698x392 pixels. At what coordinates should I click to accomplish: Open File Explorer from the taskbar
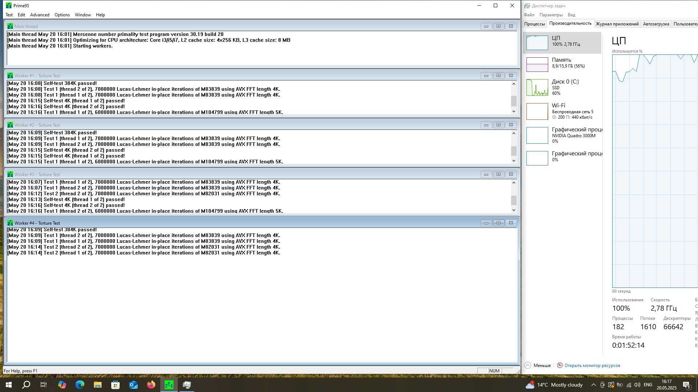point(97,385)
